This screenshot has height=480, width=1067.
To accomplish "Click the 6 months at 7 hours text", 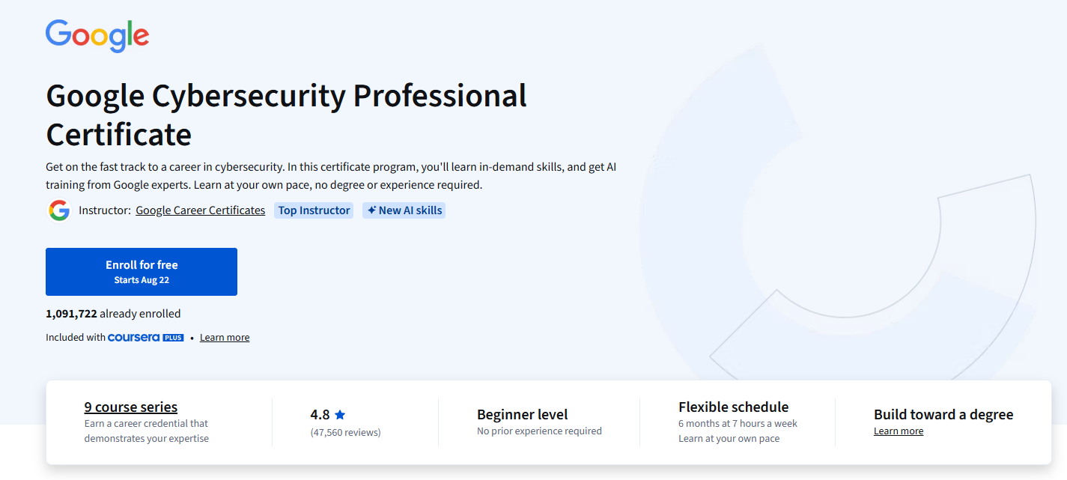I will click(738, 424).
